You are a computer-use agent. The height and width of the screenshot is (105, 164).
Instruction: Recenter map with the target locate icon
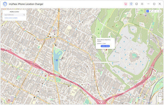point(160,95)
